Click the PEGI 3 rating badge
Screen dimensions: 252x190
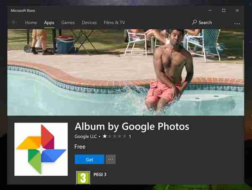point(83,178)
